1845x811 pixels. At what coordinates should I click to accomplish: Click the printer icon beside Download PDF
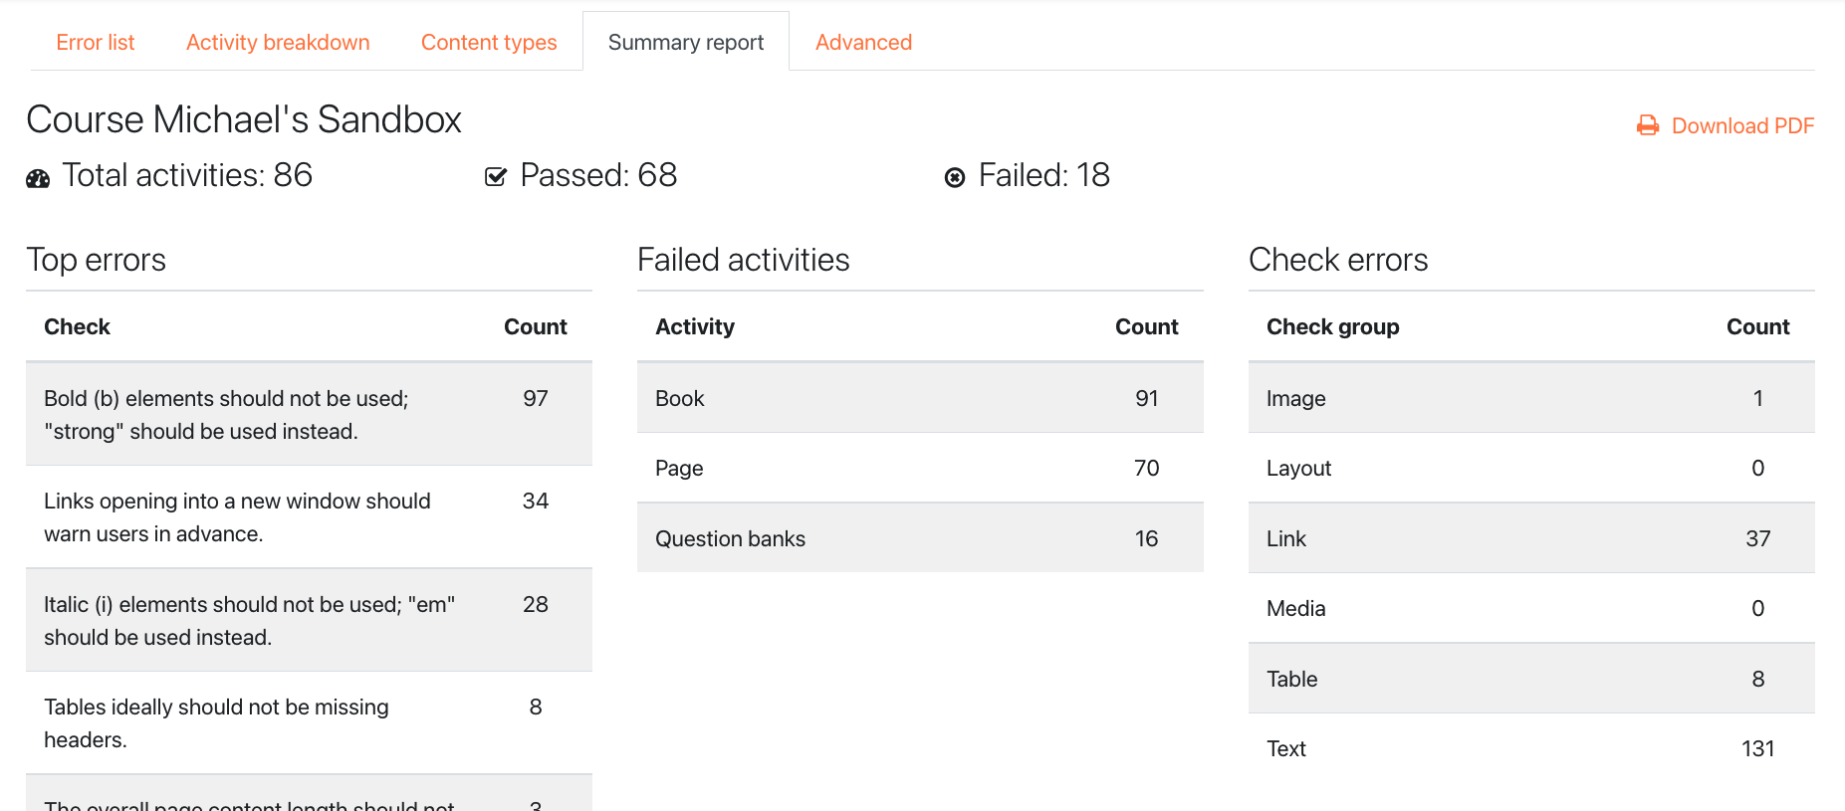[x=1648, y=126]
